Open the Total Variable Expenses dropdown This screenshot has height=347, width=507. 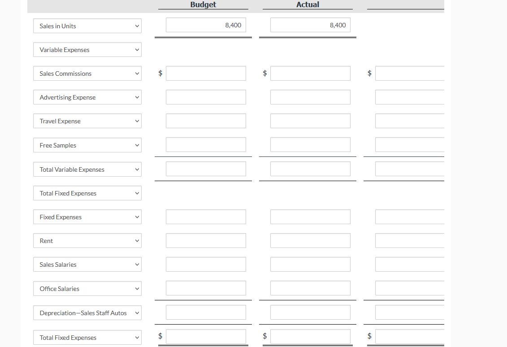pyautogui.click(x=87, y=169)
